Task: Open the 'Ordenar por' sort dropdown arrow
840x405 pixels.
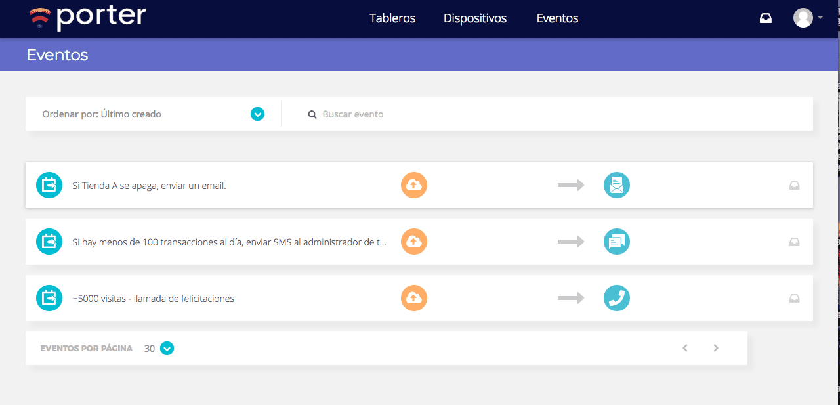Action: coord(257,114)
